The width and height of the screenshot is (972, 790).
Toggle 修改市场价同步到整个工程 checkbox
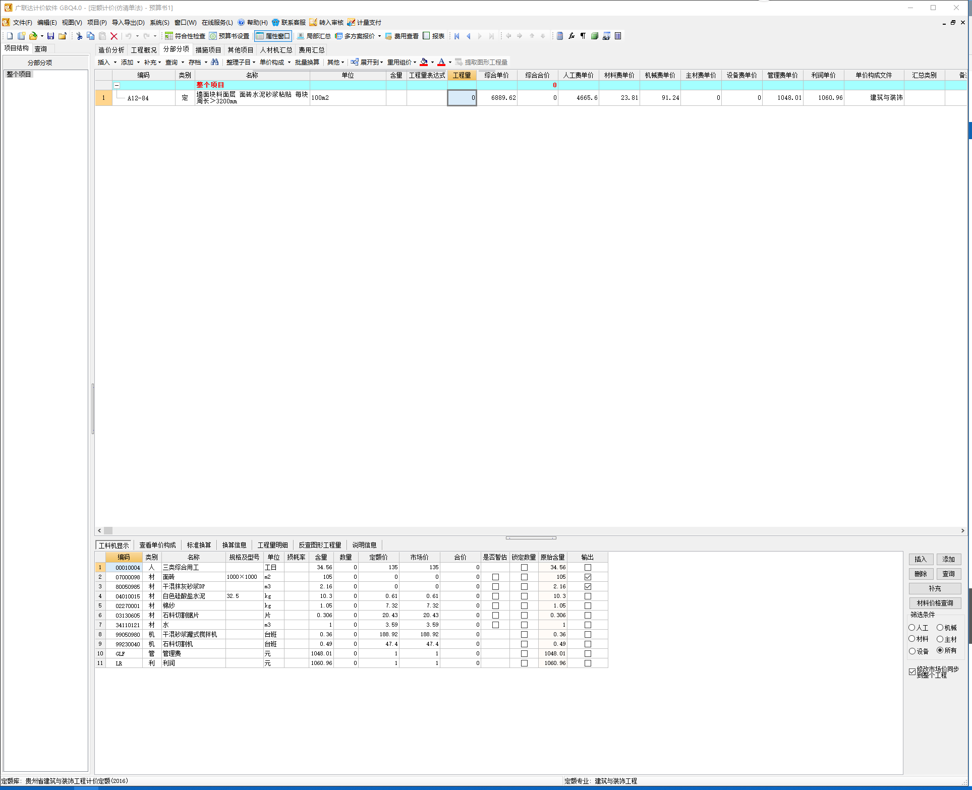(x=912, y=672)
